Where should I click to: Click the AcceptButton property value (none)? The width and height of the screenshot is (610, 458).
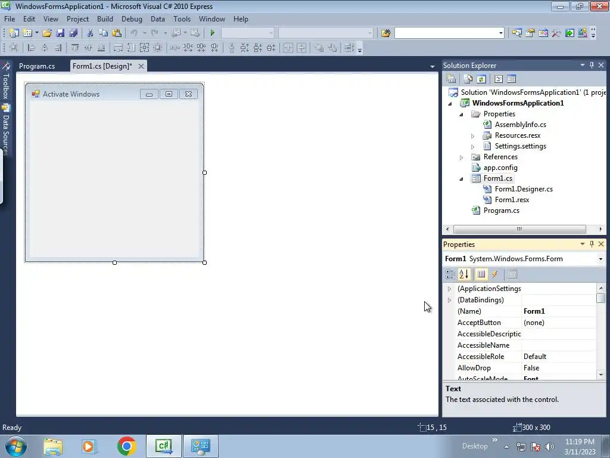pyautogui.click(x=559, y=323)
